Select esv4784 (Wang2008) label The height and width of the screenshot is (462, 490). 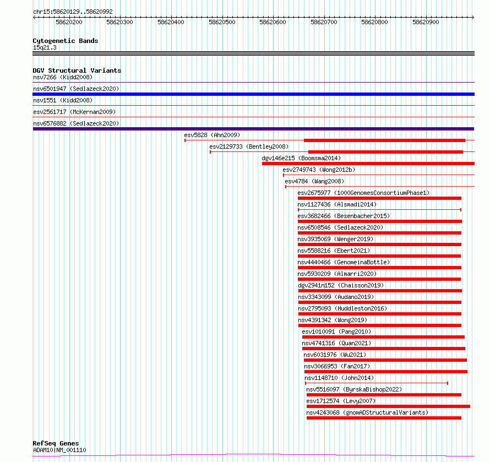(x=314, y=181)
